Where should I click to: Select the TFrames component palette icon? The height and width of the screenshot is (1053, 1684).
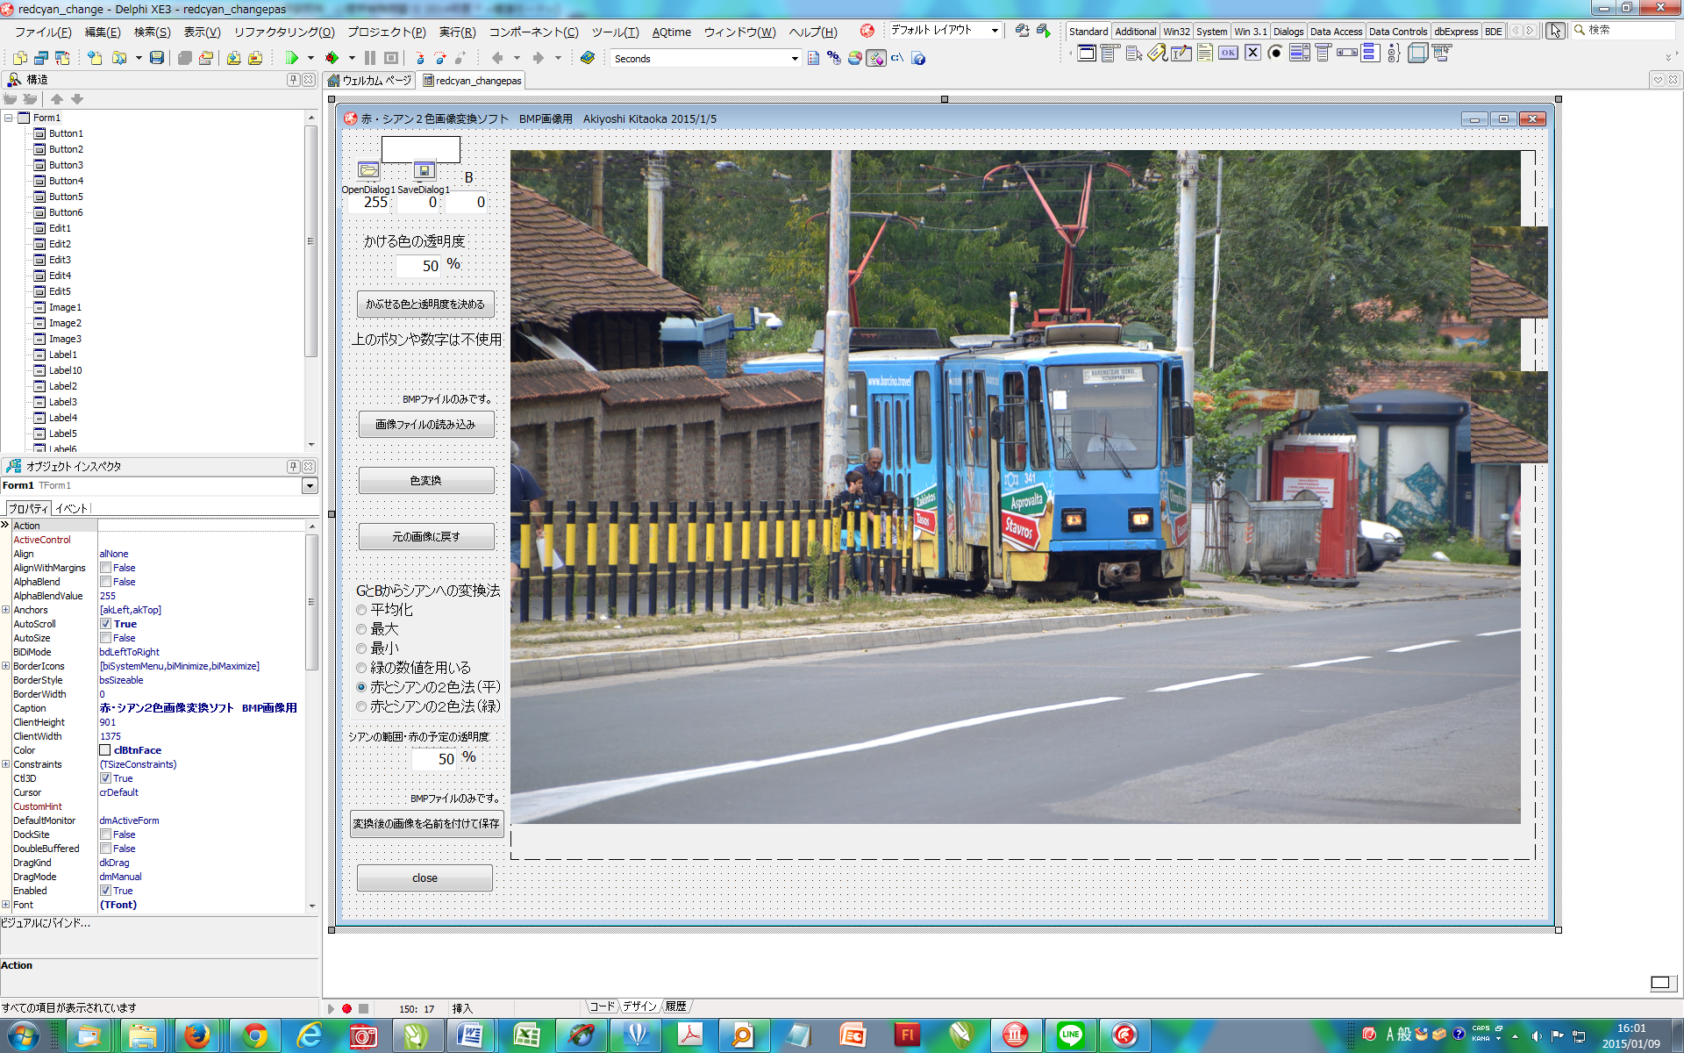pos(1087,53)
